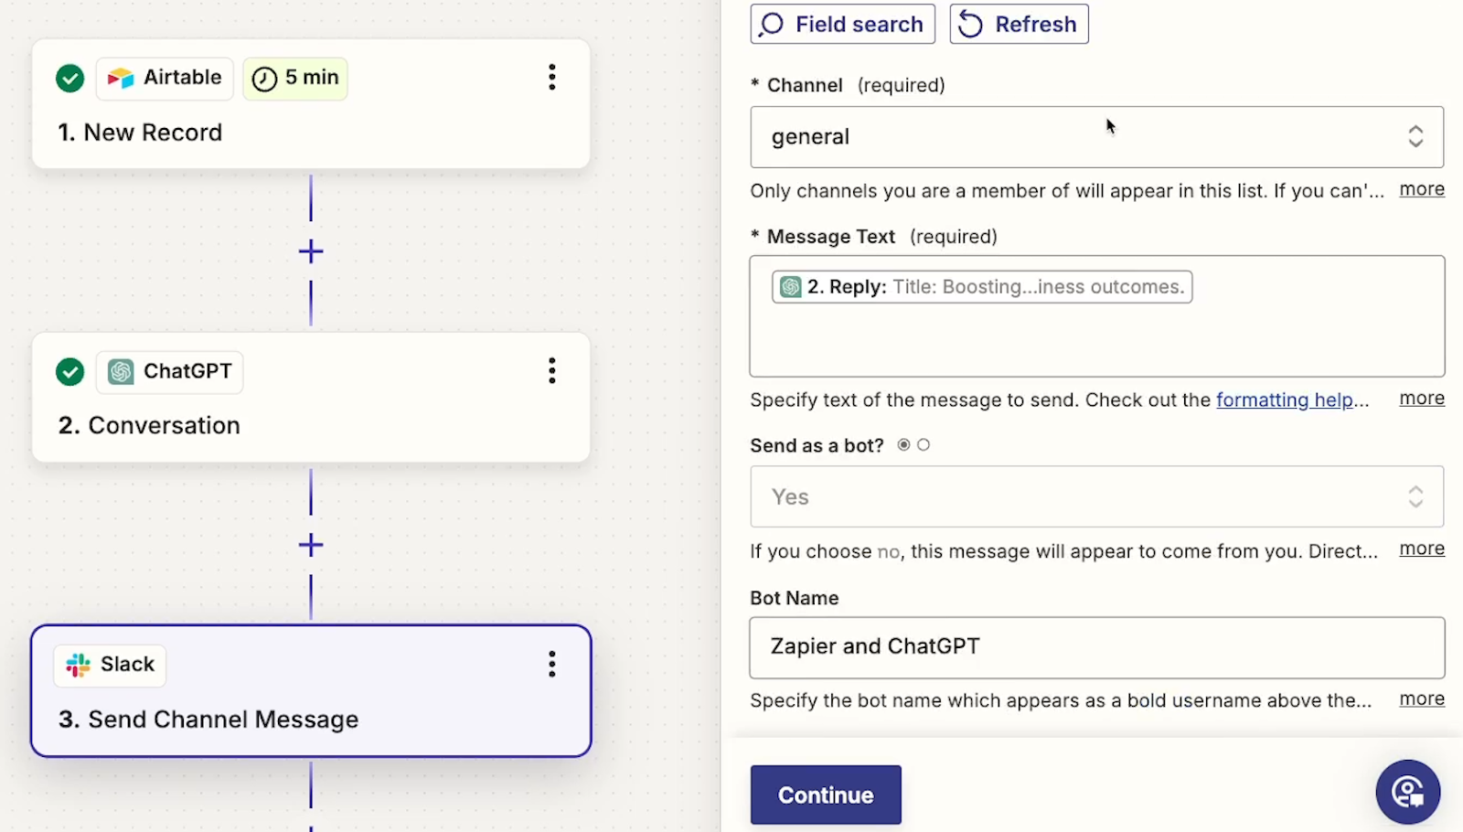Viewport: 1463px width, 832px height.
Task: Open the three-dot menu on Airtable step
Action: point(551,77)
